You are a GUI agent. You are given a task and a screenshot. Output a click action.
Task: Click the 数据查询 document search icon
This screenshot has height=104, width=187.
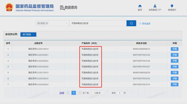[62, 8]
